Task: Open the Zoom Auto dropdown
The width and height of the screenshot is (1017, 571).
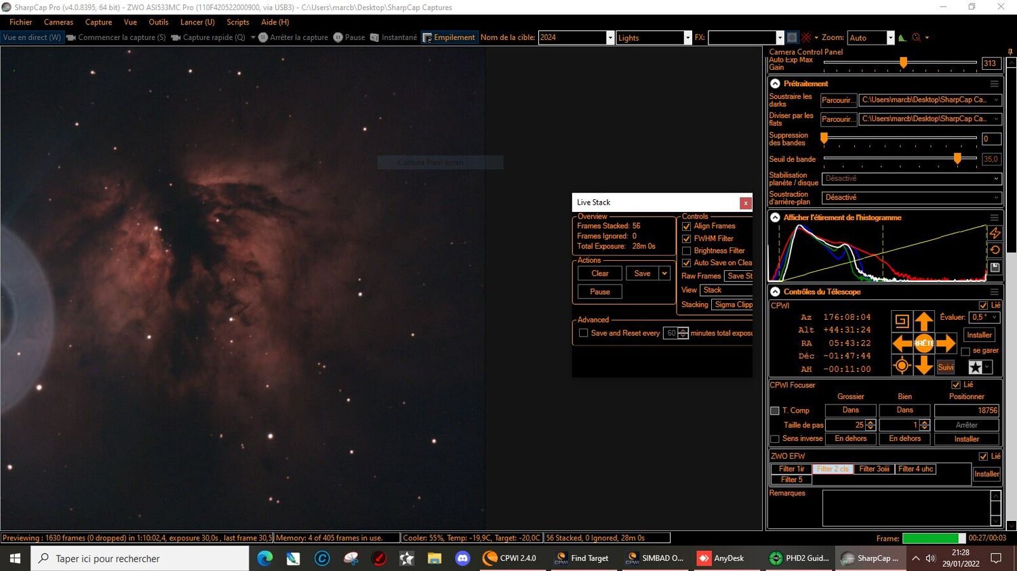Action: coord(890,38)
